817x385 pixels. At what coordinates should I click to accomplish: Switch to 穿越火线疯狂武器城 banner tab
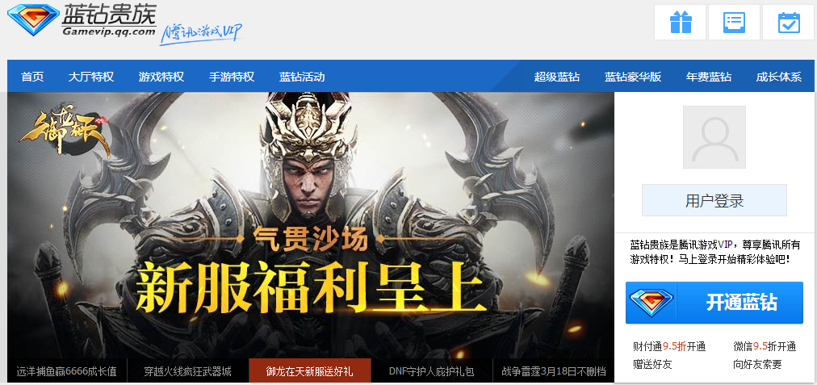point(187,371)
